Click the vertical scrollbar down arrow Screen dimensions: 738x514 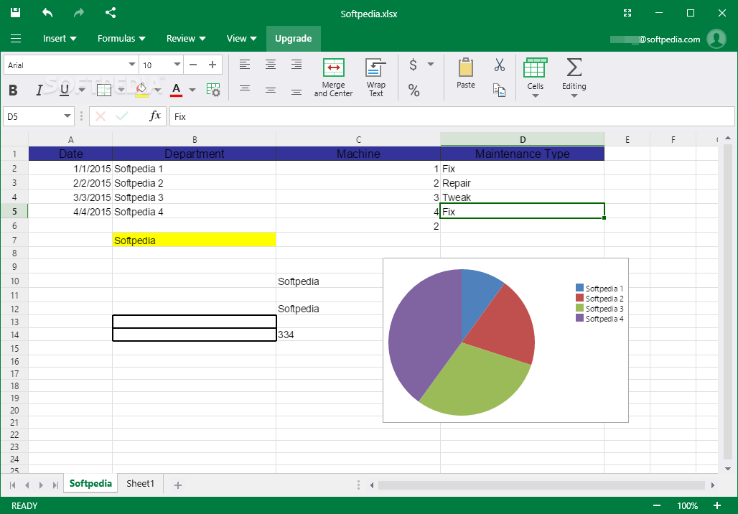728,468
